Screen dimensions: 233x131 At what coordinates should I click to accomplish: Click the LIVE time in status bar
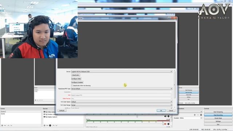point(194,130)
